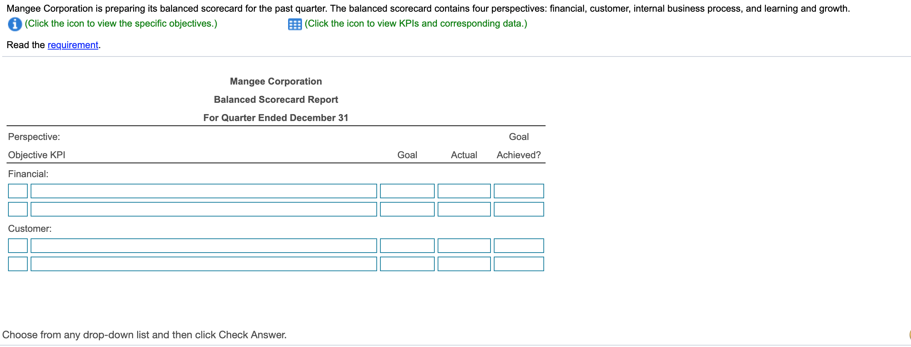The image size is (911, 347).
Task: Open the specific objectives popup text link
Action: tap(121, 24)
